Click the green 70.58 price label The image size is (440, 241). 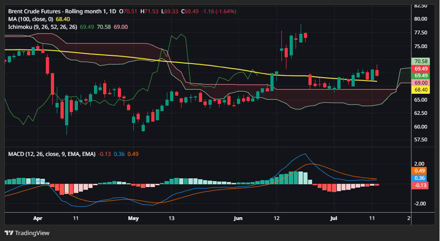coord(420,61)
